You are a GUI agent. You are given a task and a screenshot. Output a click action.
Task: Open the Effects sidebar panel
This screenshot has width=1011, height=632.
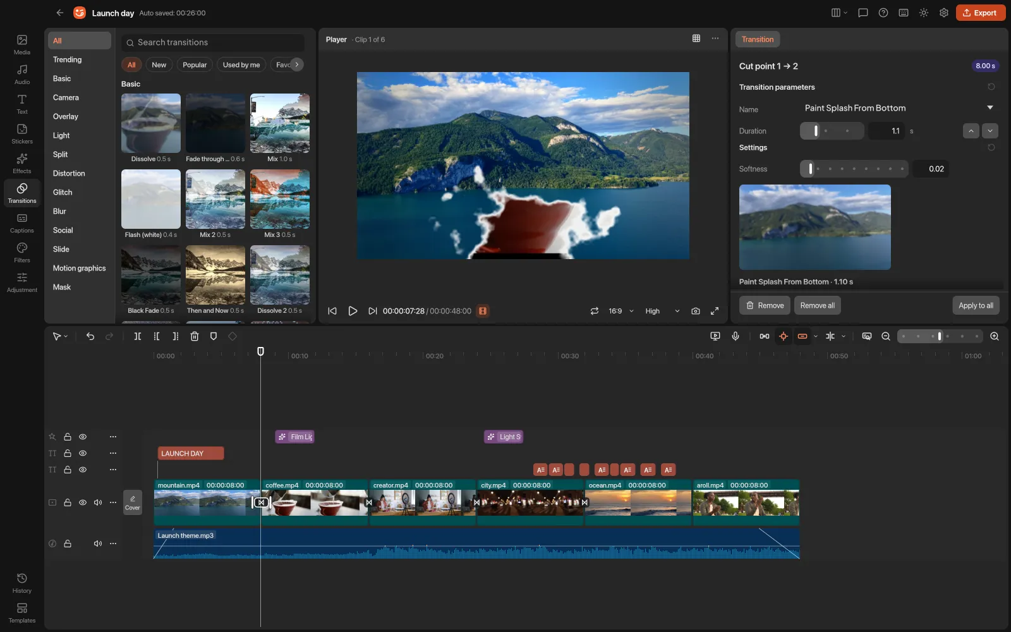pyautogui.click(x=22, y=163)
